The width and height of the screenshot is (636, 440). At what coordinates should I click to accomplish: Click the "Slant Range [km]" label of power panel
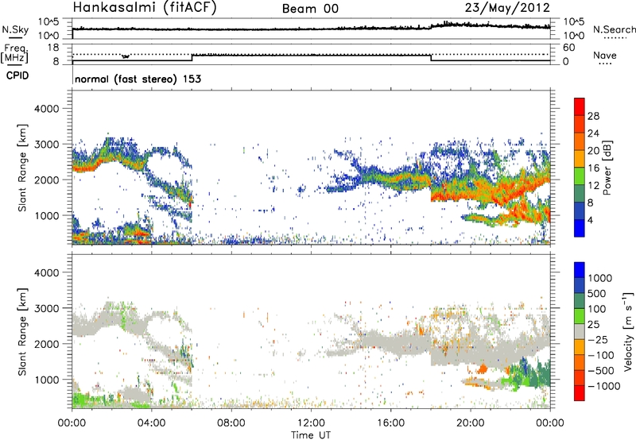tap(22, 168)
